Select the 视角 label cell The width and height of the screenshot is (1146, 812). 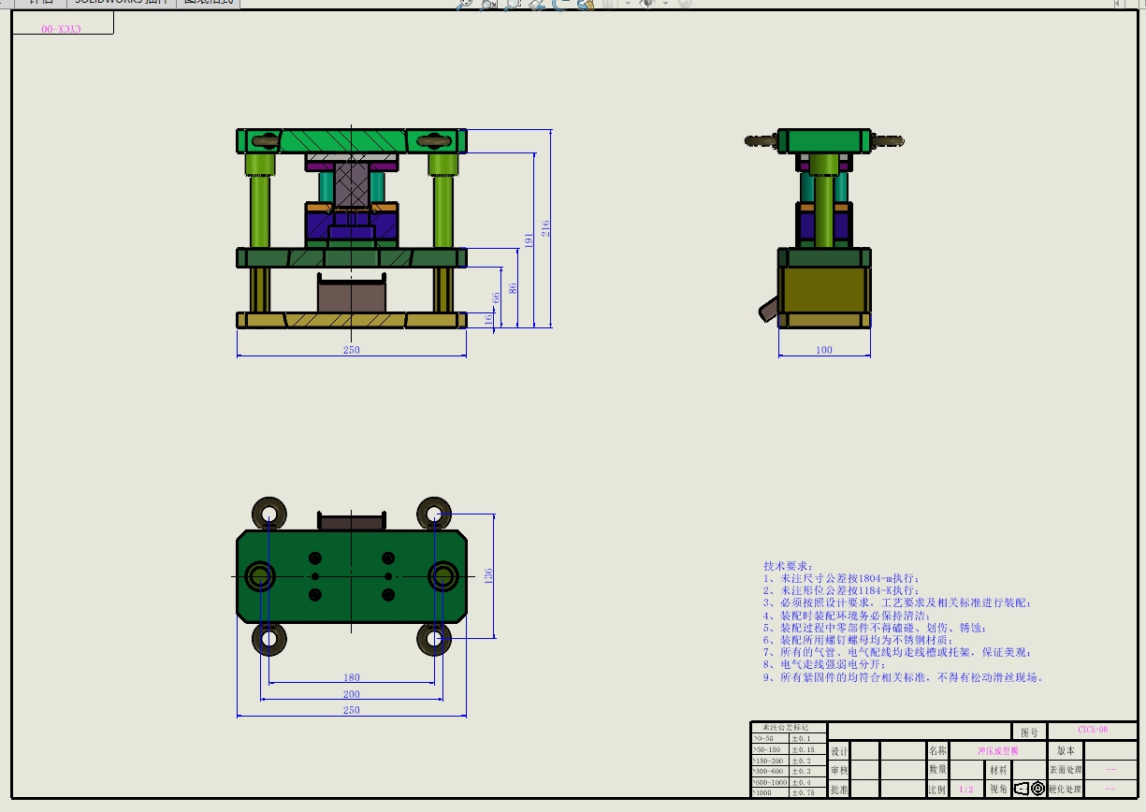(998, 790)
